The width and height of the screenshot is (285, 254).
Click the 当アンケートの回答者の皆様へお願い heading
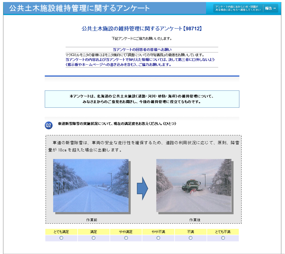coord(142,49)
